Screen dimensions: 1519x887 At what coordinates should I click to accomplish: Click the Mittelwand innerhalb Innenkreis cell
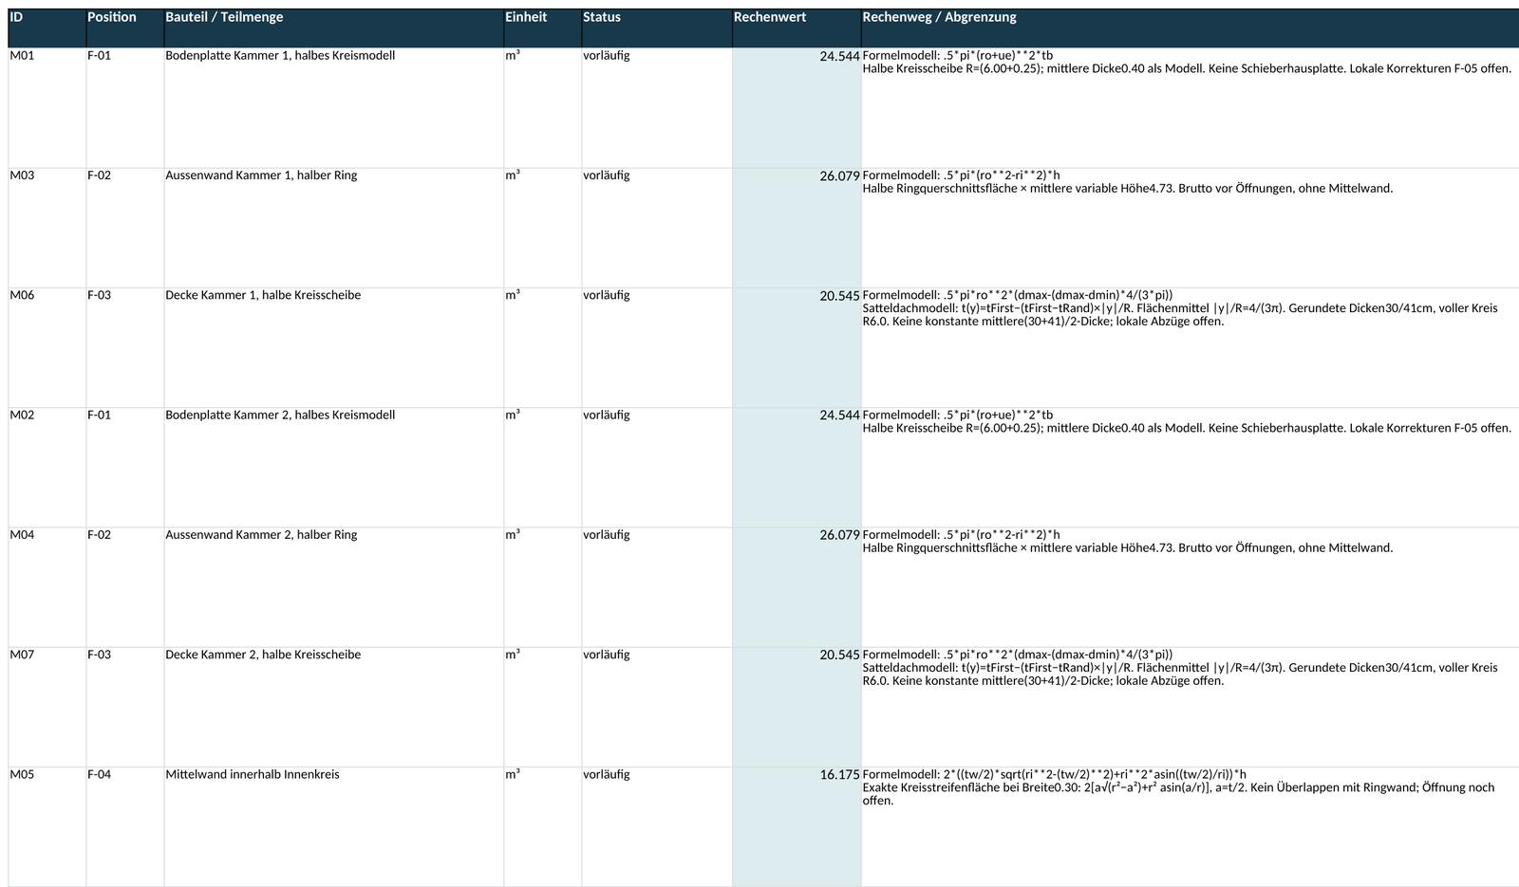[333, 827]
